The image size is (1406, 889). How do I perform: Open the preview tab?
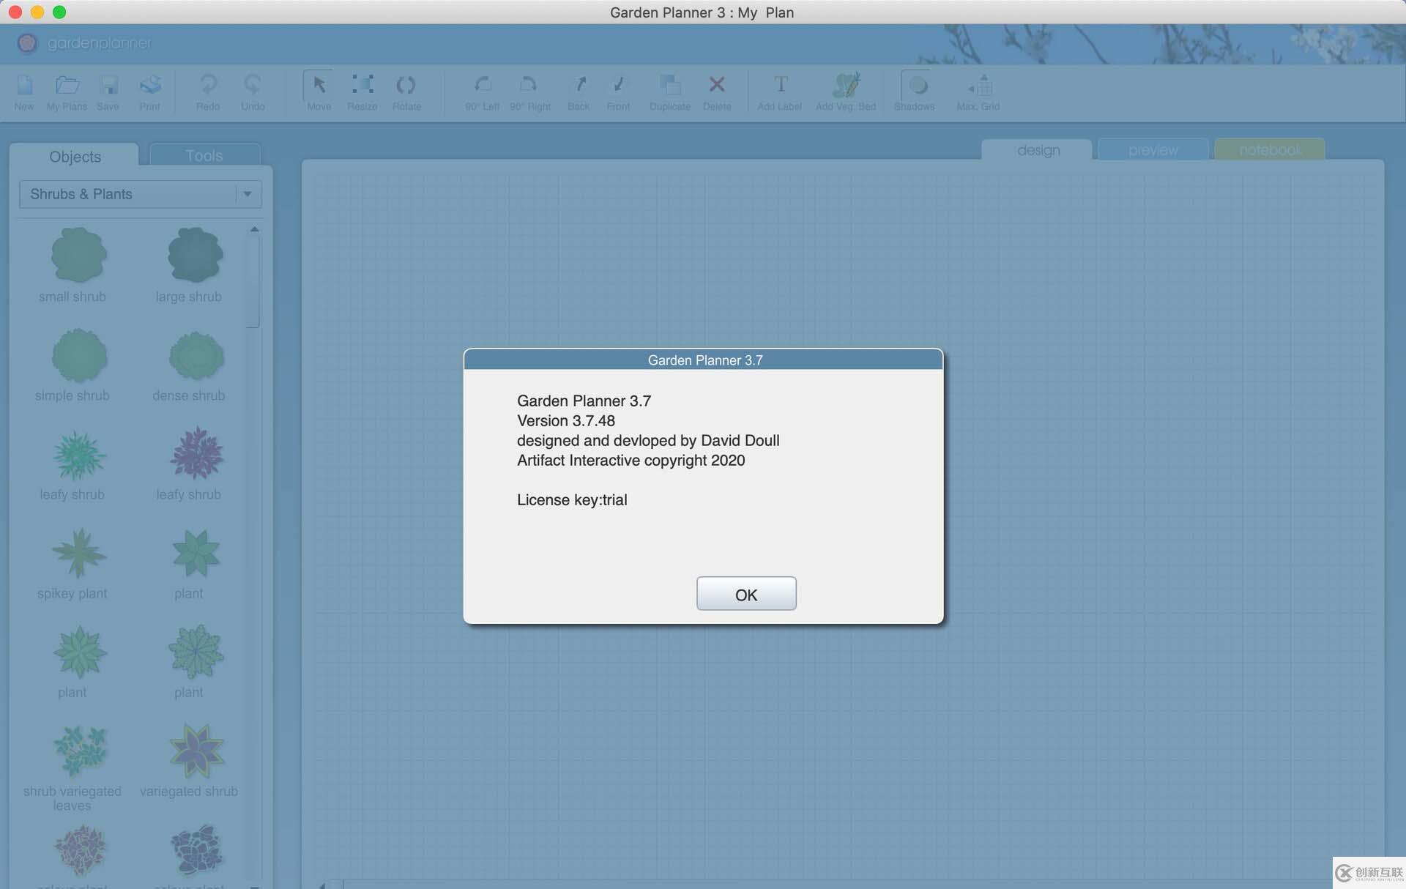(1153, 149)
